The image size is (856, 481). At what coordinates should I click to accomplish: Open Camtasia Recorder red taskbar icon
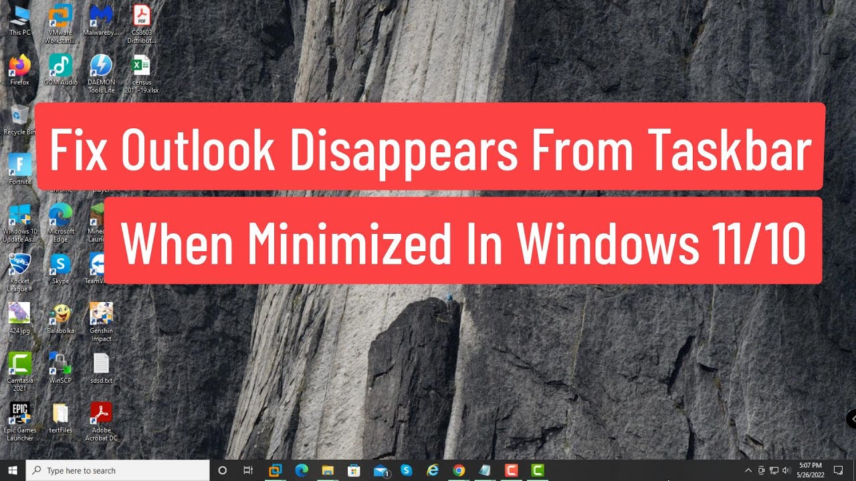(511, 470)
